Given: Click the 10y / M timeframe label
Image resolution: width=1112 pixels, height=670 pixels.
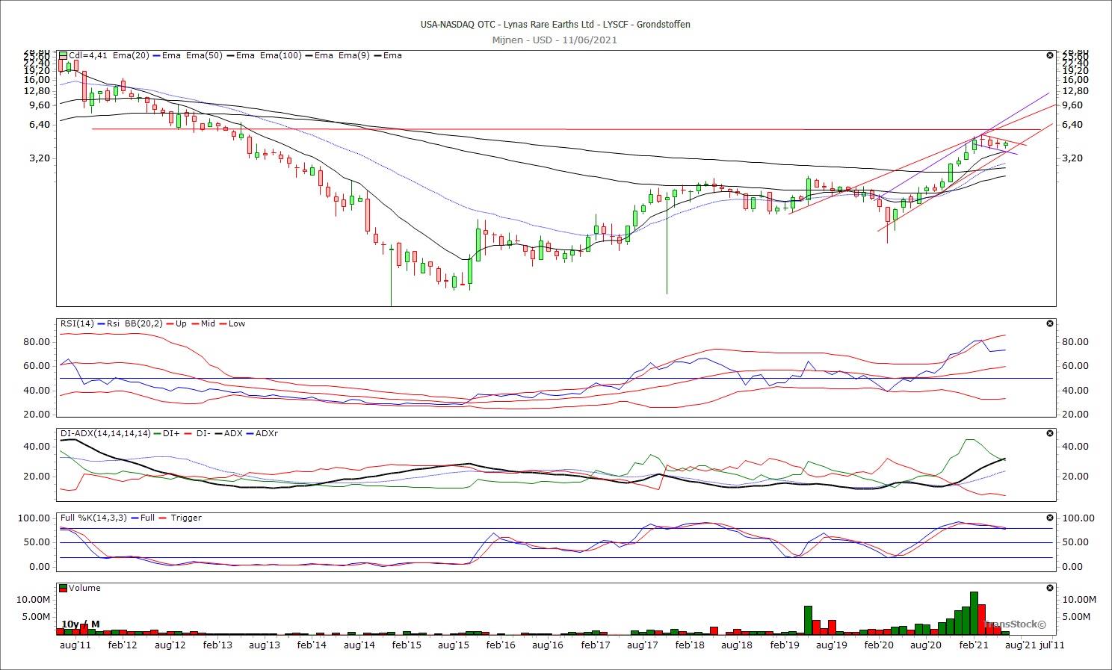Looking at the screenshot, I should point(80,624).
